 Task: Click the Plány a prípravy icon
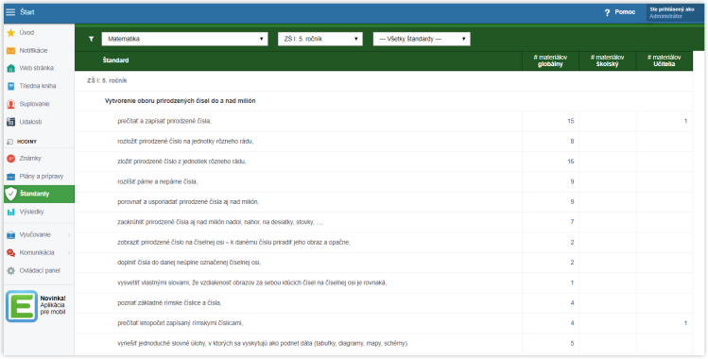pyautogui.click(x=10, y=177)
